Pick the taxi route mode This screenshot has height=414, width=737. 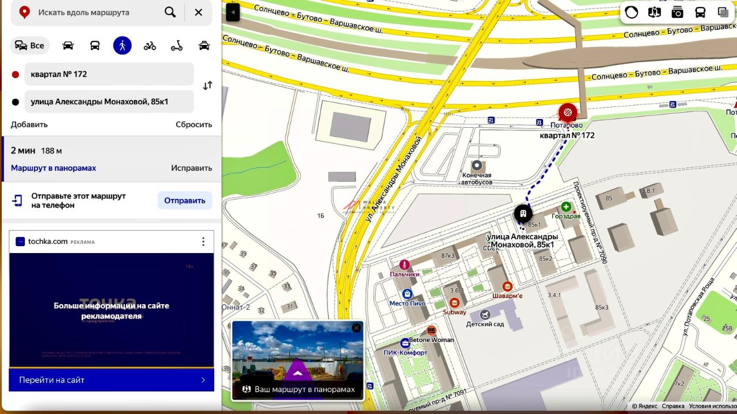(204, 45)
